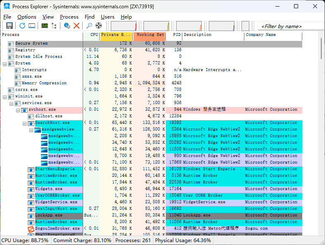Click the smss.exe process icon
This screenshot has width=325, height=245.
tap(18, 77)
